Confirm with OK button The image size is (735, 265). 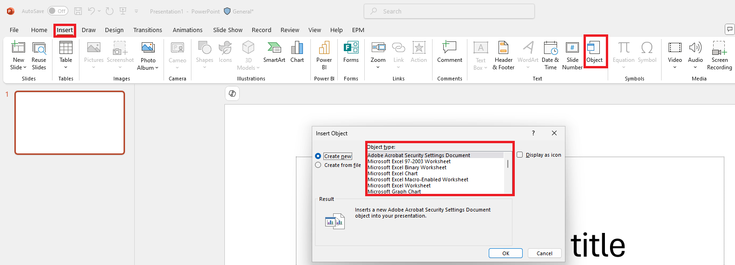[505, 253]
